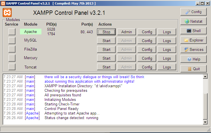Click log line 'Initializing Modules'
Screen dimensions: 211x133
tap(60, 100)
